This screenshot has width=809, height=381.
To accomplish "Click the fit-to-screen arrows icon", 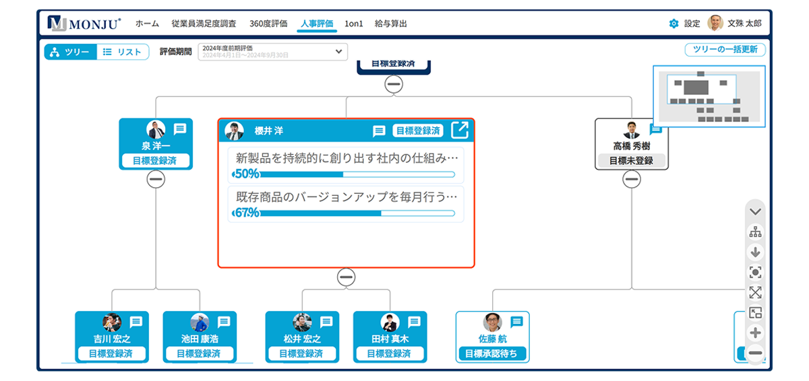I will click(755, 292).
